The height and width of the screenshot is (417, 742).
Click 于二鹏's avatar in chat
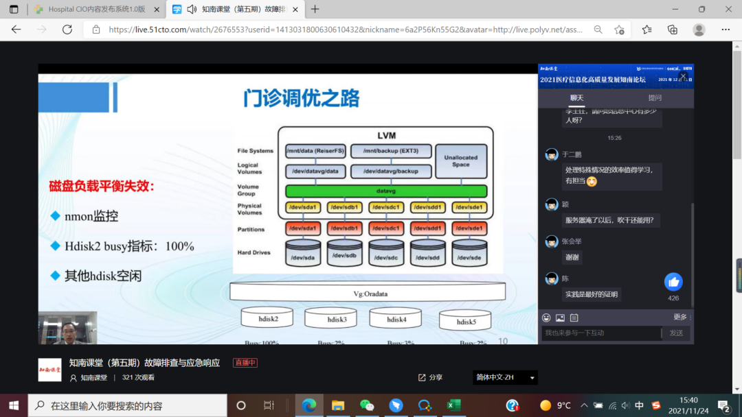coord(551,154)
